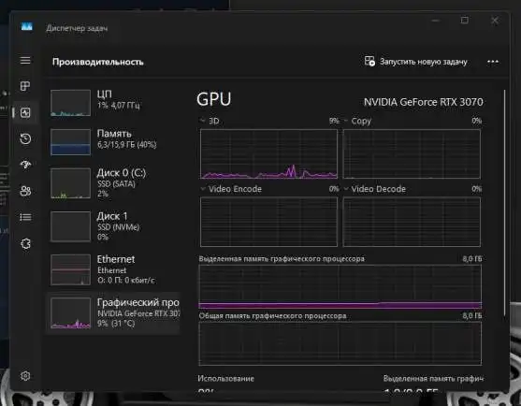The height and width of the screenshot is (406, 521).
Task: Click the 3D usage graph
Action: (x=268, y=153)
